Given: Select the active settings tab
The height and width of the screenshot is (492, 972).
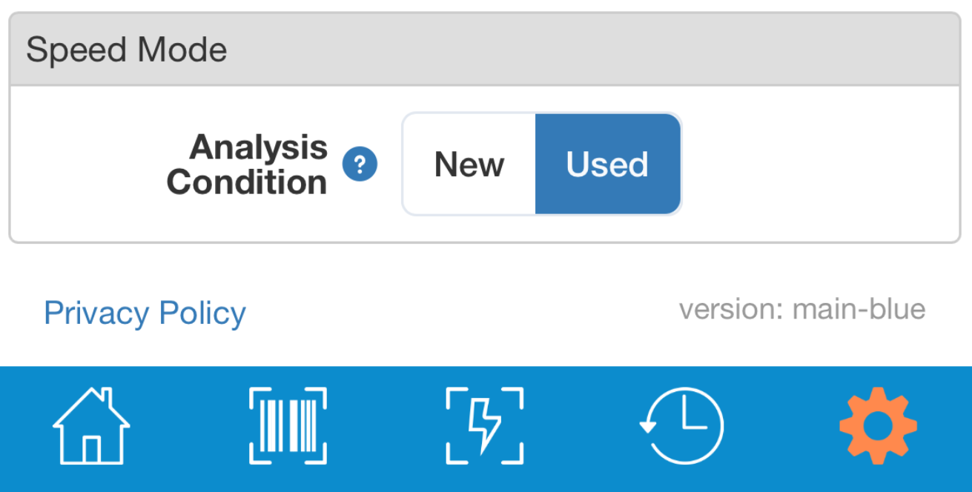Looking at the screenshot, I should [x=878, y=426].
